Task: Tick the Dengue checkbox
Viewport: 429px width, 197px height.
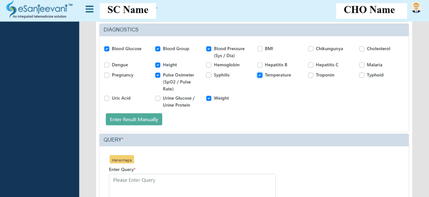Action: point(107,65)
